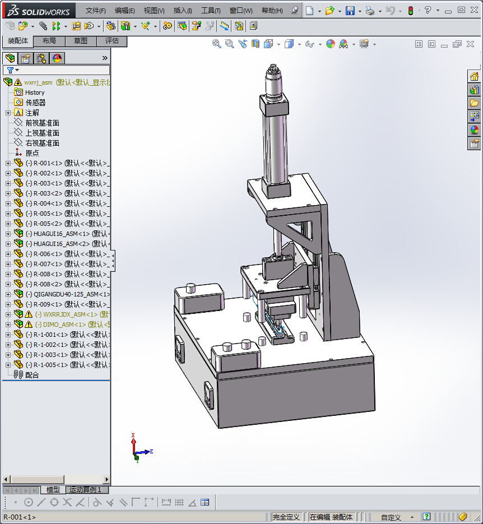
Task: Open the 工具(T) menu
Action: [x=211, y=11]
